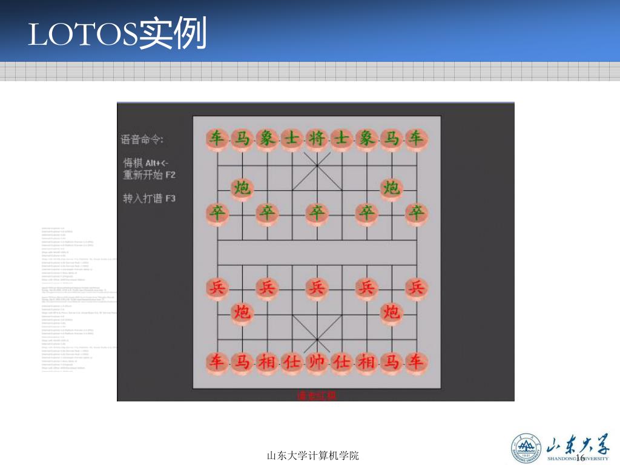
Task: Pick the rightmost green 车 chariot
Action: coord(417,140)
